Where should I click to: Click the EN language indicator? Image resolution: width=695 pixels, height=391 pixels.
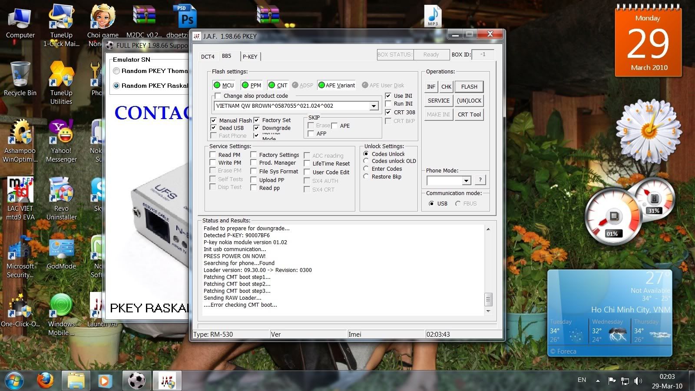point(582,380)
